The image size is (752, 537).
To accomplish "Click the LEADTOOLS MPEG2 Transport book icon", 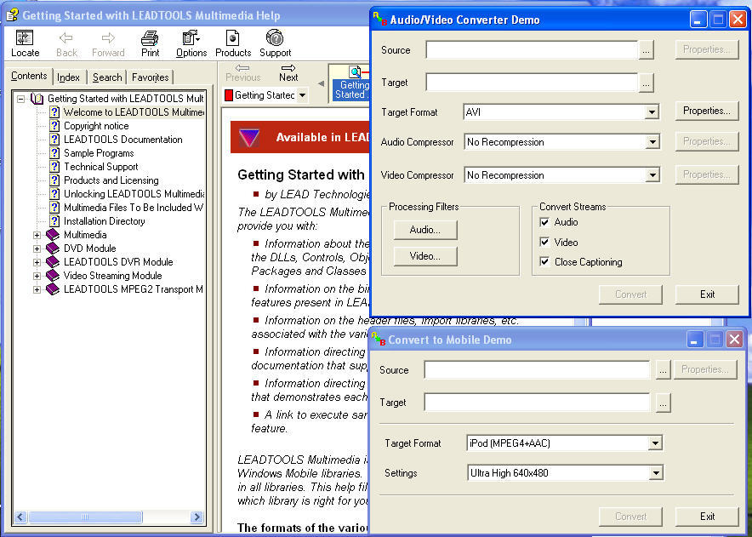I will [52, 288].
